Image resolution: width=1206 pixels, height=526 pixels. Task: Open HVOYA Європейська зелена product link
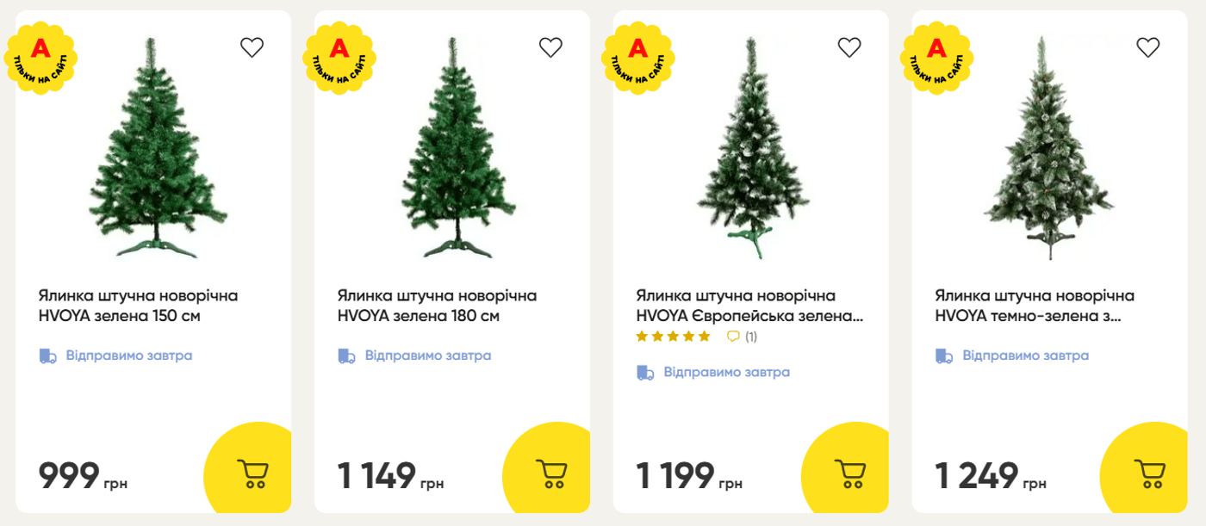(750, 306)
